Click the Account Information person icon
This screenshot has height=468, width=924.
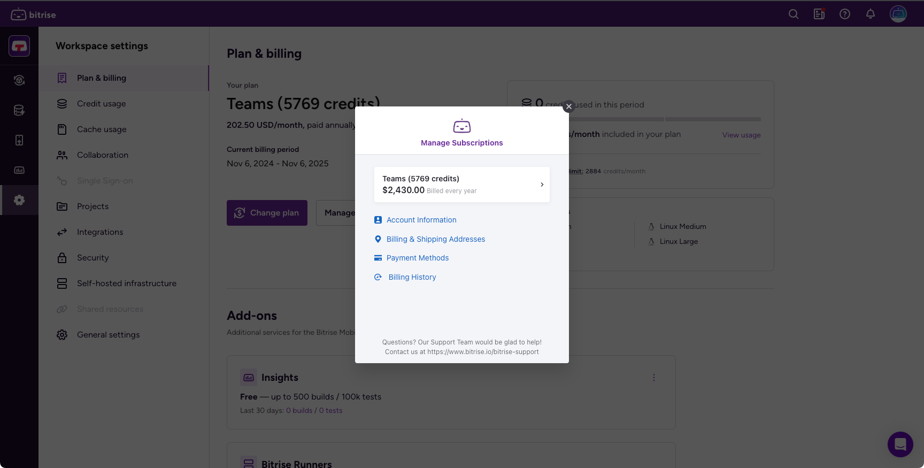(x=378, y=220)
